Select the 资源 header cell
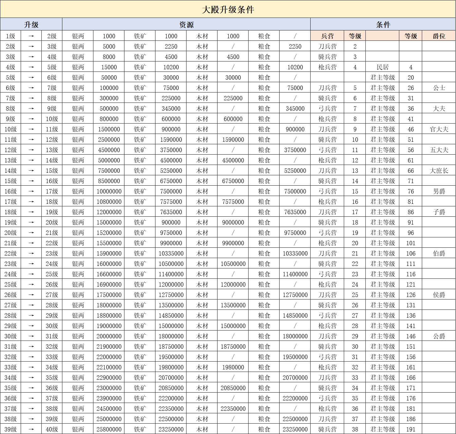Viewport: 456px width, 434px height. pos(186,24)
